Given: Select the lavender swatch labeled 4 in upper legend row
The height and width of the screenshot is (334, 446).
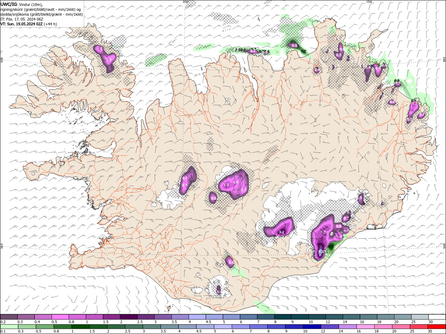Looking at the screenshot, I should tap(197, 317).
